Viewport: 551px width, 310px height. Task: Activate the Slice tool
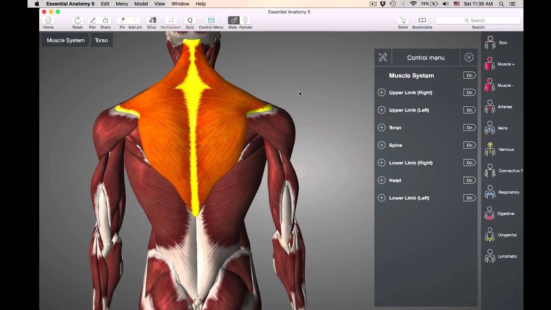point(152,23)
